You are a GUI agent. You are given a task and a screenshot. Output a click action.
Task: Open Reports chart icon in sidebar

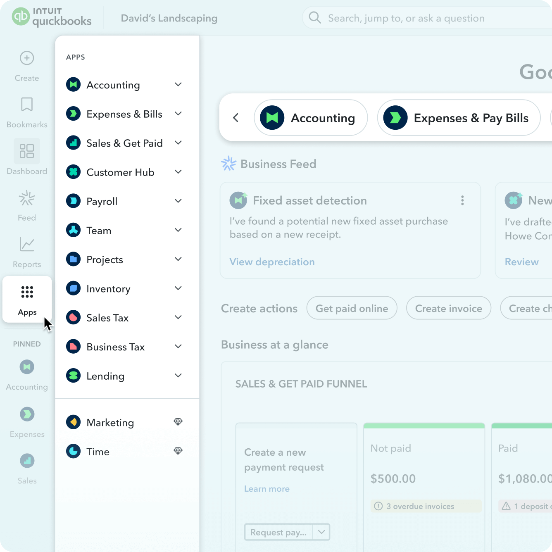pos(27,245)
